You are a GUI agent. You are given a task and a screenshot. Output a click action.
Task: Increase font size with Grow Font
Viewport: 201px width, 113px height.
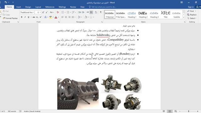pyautogui.click(x=43, y=12)
